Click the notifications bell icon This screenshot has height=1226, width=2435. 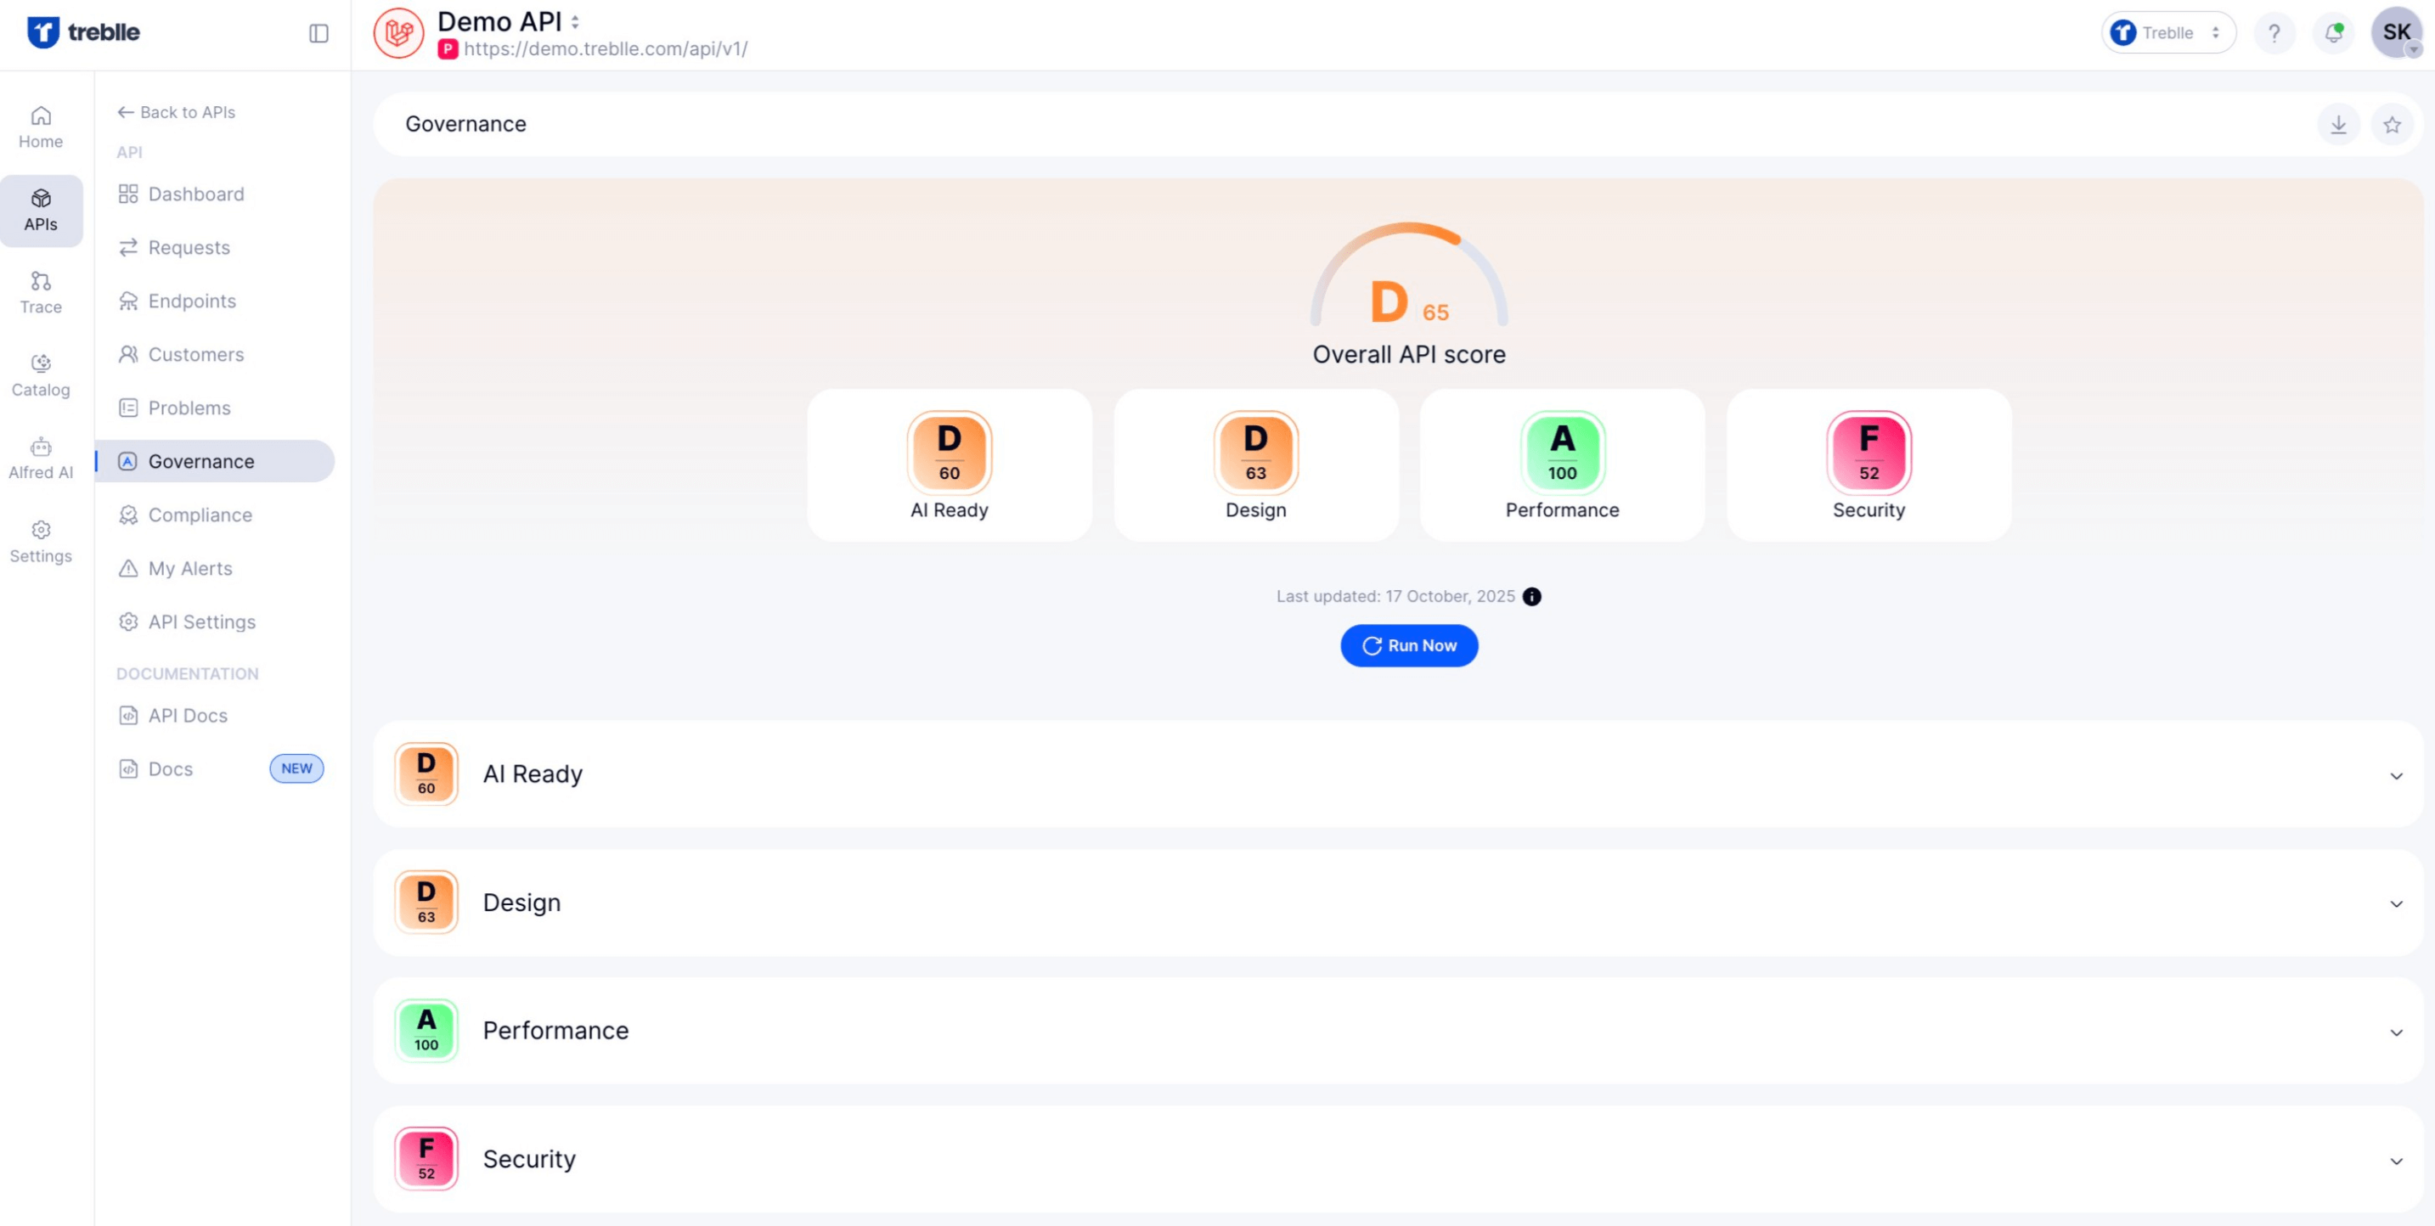click(x=2333, y=32)
